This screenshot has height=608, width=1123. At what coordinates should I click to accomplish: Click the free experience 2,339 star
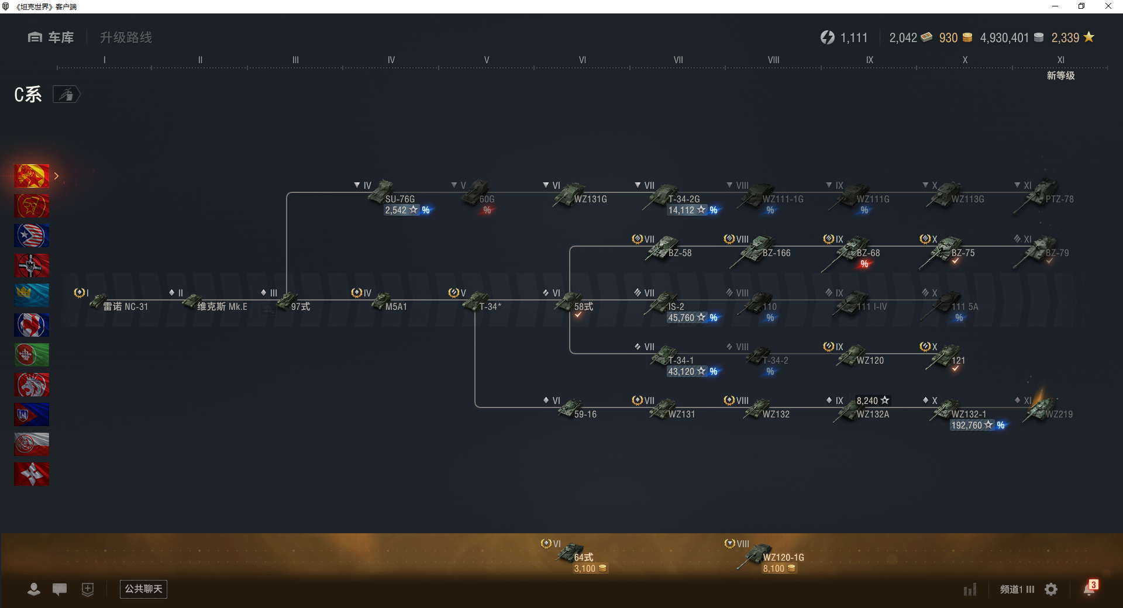(x=1073, y=37)
